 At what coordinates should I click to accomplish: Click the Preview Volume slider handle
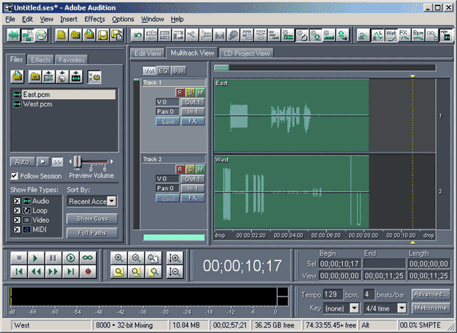tap(77, 161)
